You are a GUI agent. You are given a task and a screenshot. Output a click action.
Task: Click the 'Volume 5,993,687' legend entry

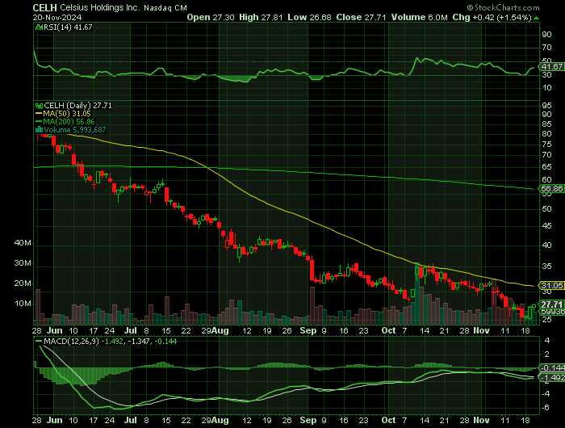pos(75,130)
